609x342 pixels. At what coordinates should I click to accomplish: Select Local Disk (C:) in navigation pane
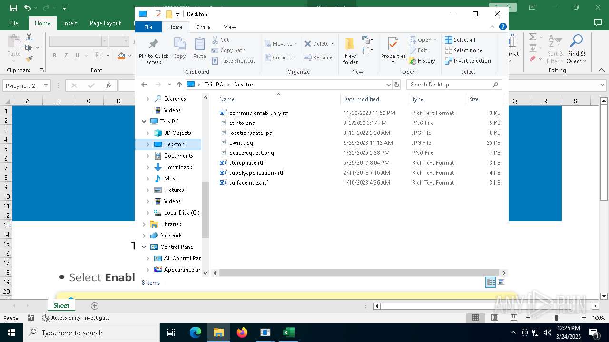pos(181,213)
